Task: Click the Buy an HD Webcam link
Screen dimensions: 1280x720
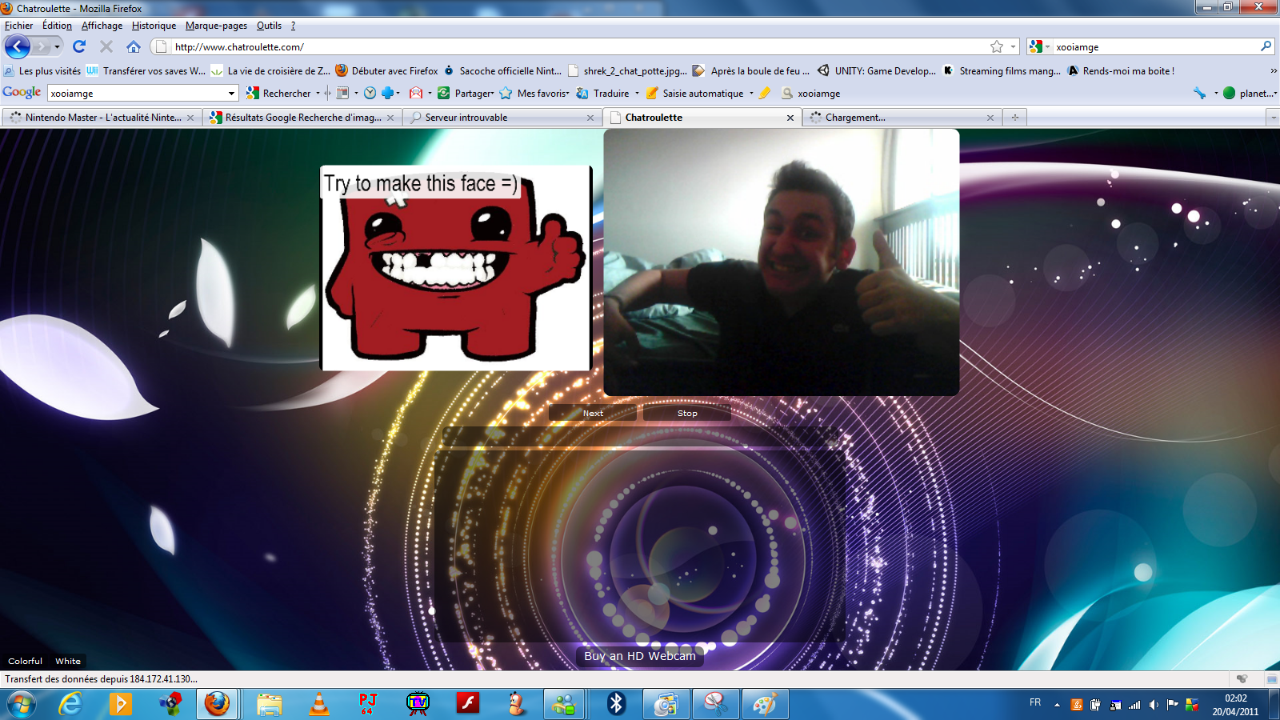Action: (x=640, y=656)
